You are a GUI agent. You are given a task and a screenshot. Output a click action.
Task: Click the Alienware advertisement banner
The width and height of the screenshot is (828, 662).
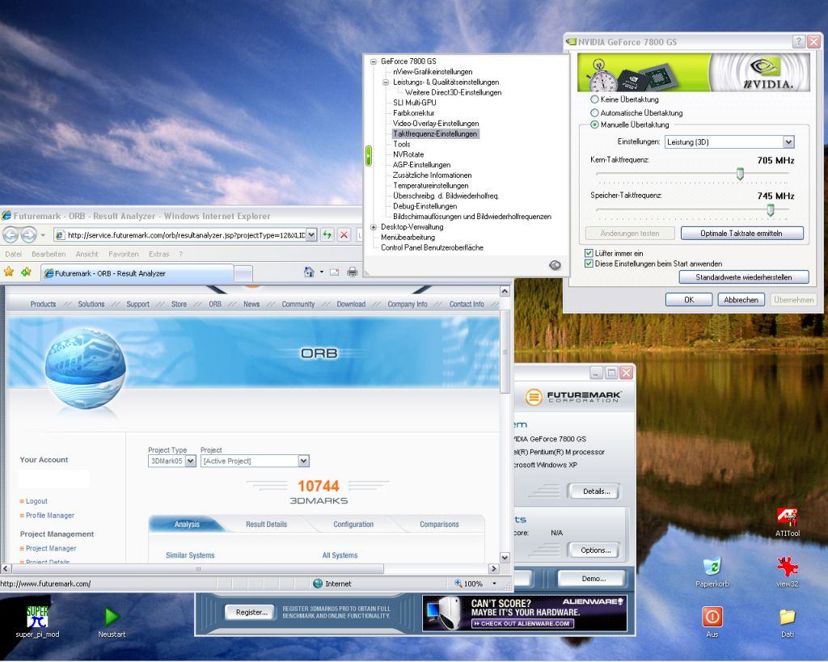tap(524, 613)
